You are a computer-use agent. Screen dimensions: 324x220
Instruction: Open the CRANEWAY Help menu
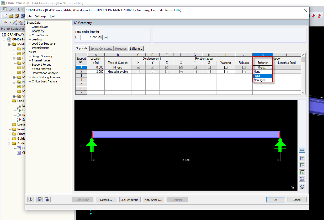(x=53, y=16)
